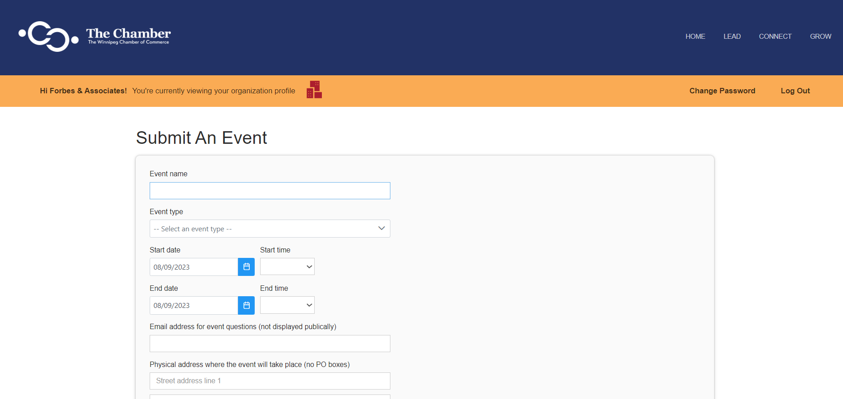This screenshot has height=399, width=843.
Task: Open the GROW menu
Action: (x=820, y=37)
